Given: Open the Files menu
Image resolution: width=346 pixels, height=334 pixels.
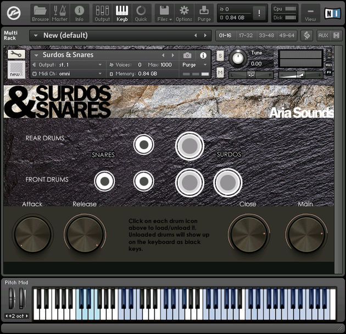Looking at the screenshot, I should 165,13.
